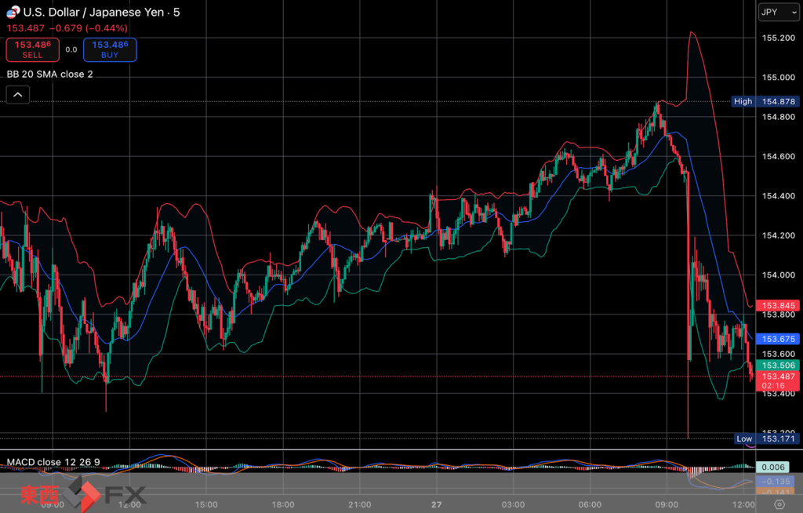The width and height of the screenshot is (803, 513).
Task: Click the 27 date marker on time axis
Action: pos(436,504)
